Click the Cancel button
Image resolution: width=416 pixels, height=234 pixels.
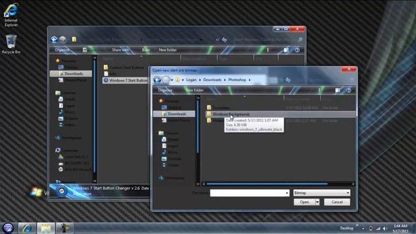pos(337,202)
